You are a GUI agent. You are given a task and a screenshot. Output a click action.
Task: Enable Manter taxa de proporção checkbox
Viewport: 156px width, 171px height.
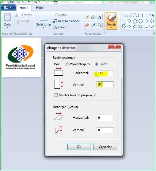[x=56, y=95]
